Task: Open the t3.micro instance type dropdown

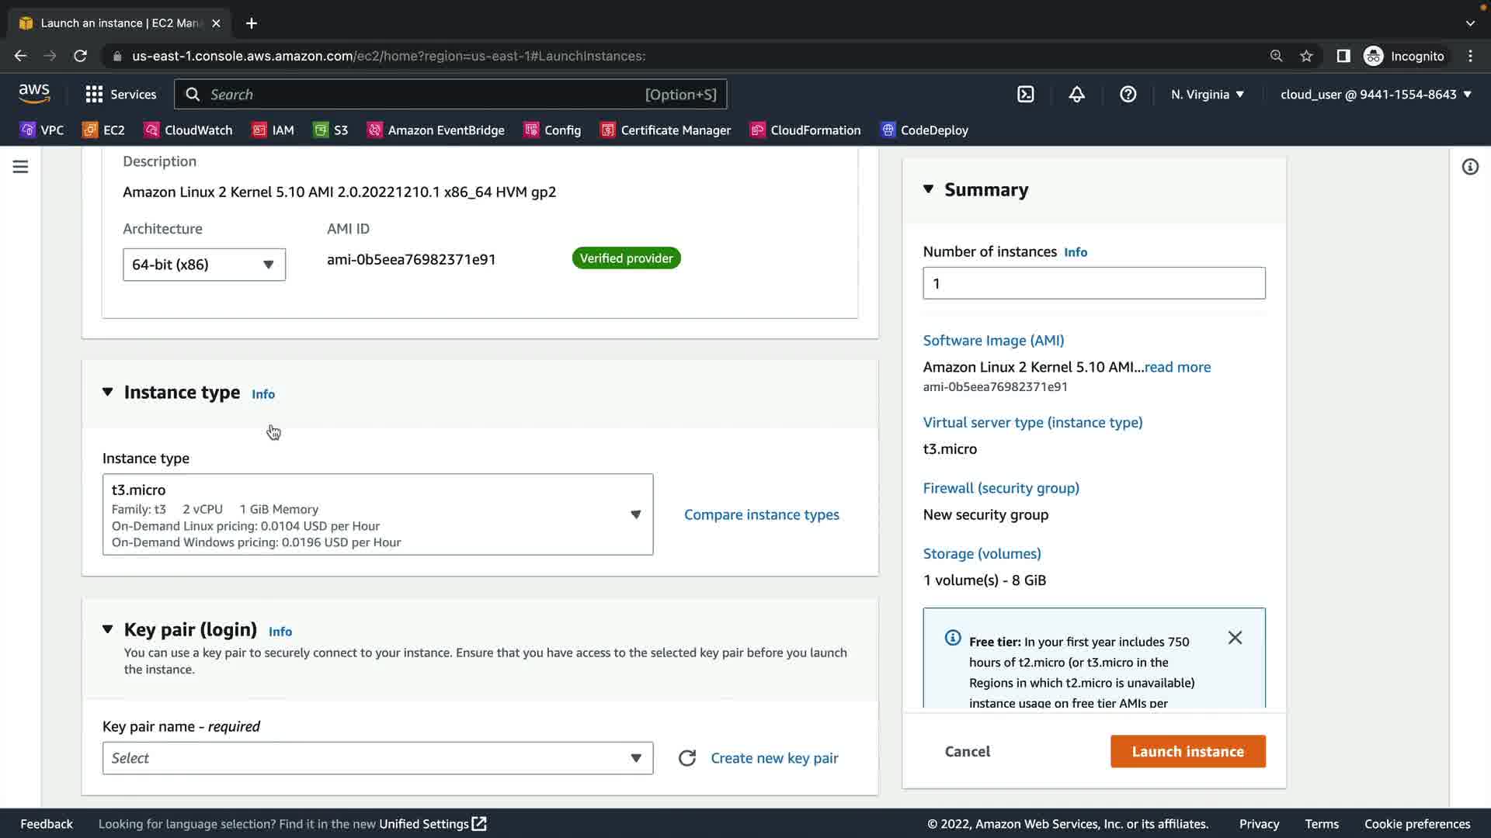Action: [377, 514]
